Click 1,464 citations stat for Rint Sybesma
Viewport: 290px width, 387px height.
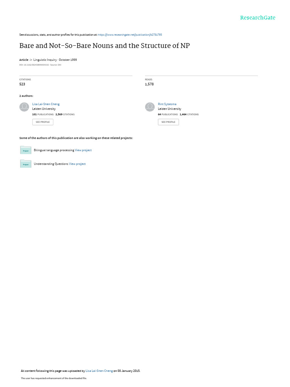click(189, 115)
